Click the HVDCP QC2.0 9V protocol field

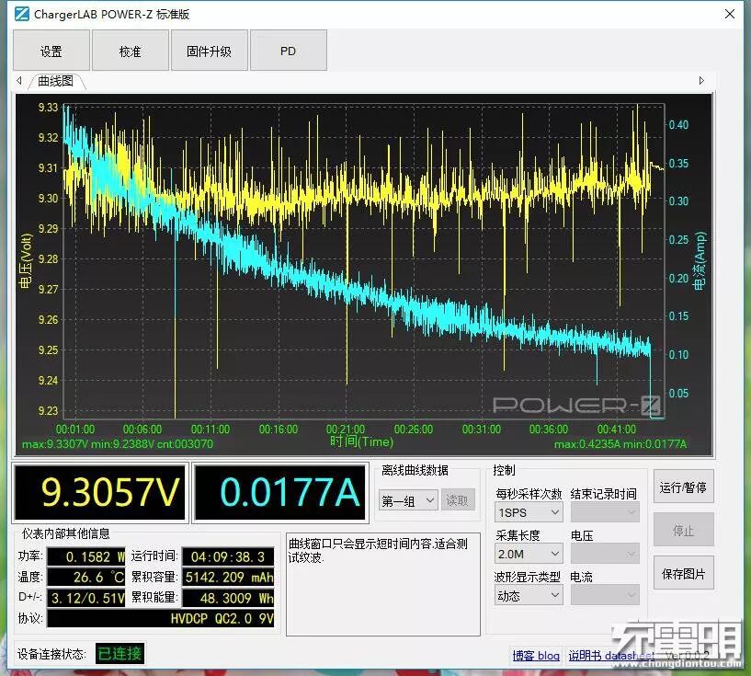[161, 618]
